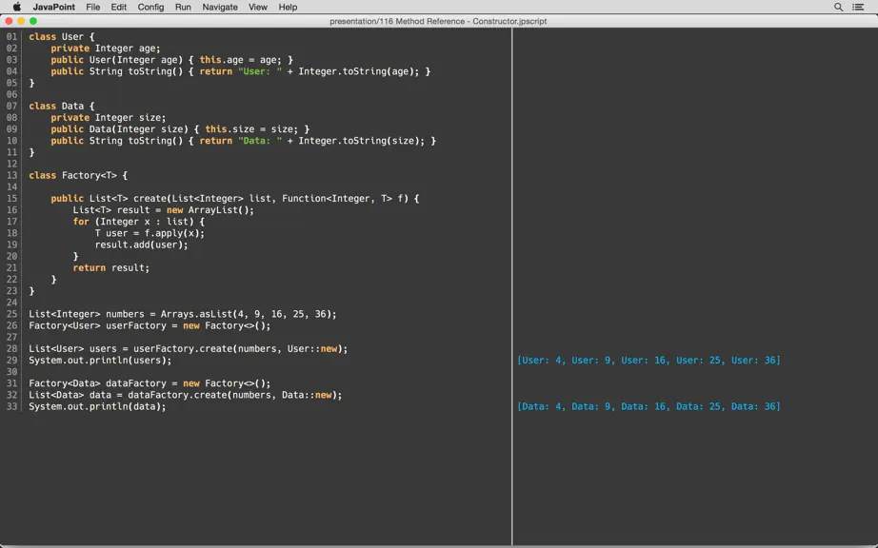Click line 01 'class User {'

click(62, 36)
